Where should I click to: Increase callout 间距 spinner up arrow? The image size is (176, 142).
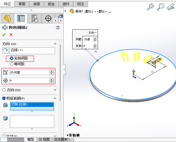click(95, 38)
